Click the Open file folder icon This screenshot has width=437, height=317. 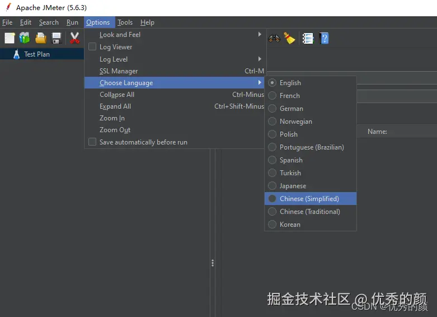coord(41,38)
